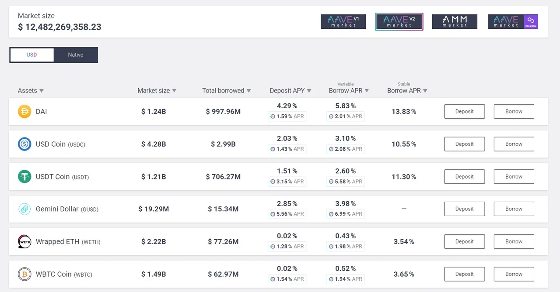This screenshot has height=292, width=560.
Task: Click the USDT Coin (USDT) name
Action: coord(62,177)
